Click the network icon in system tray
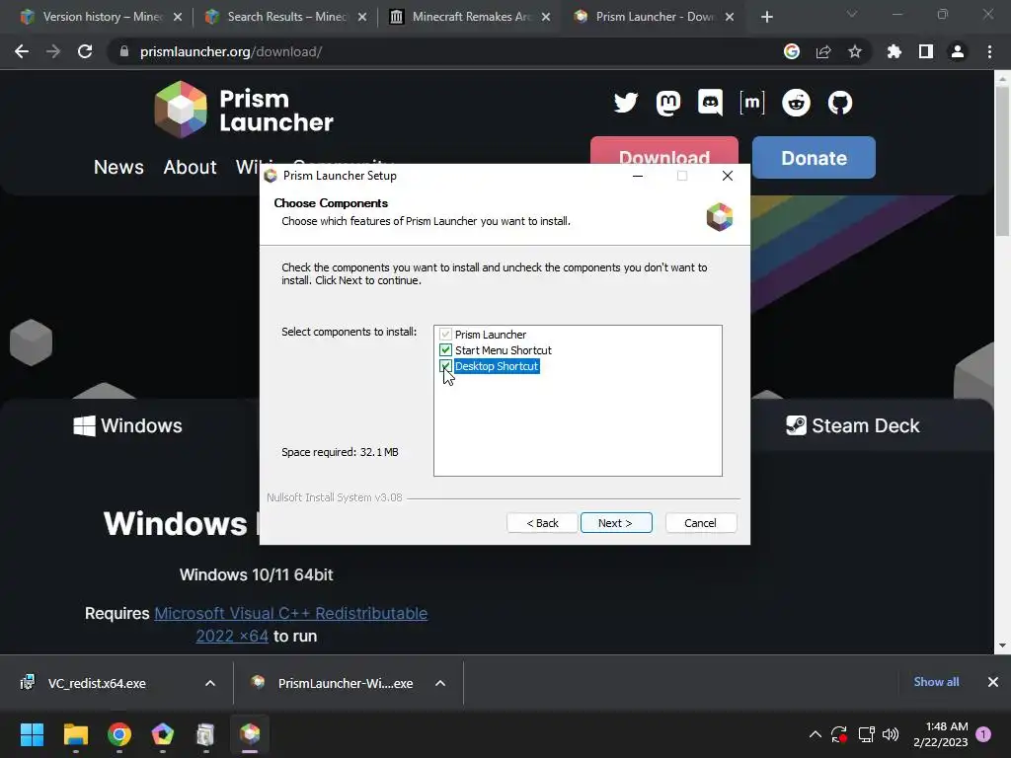Viewport: 1011px width, 758px height. pyautogui.click(x=866, y=734)
